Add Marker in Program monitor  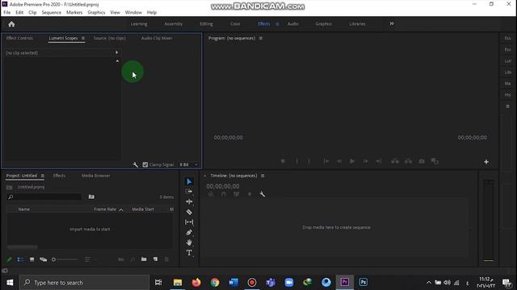[283, 161]
